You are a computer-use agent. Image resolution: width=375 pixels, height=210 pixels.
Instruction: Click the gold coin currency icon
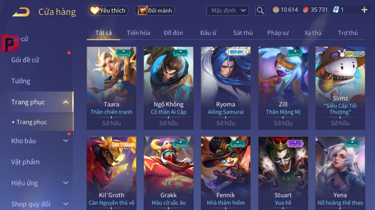click(x=276, y=10)
